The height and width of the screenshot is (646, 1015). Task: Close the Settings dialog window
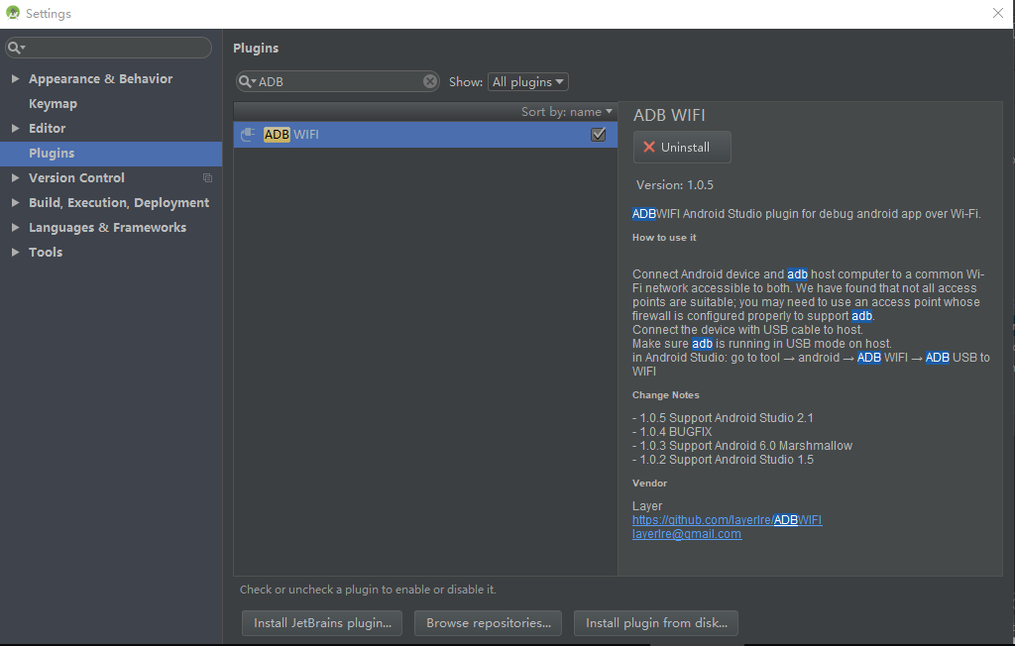[x=997, y=13]
